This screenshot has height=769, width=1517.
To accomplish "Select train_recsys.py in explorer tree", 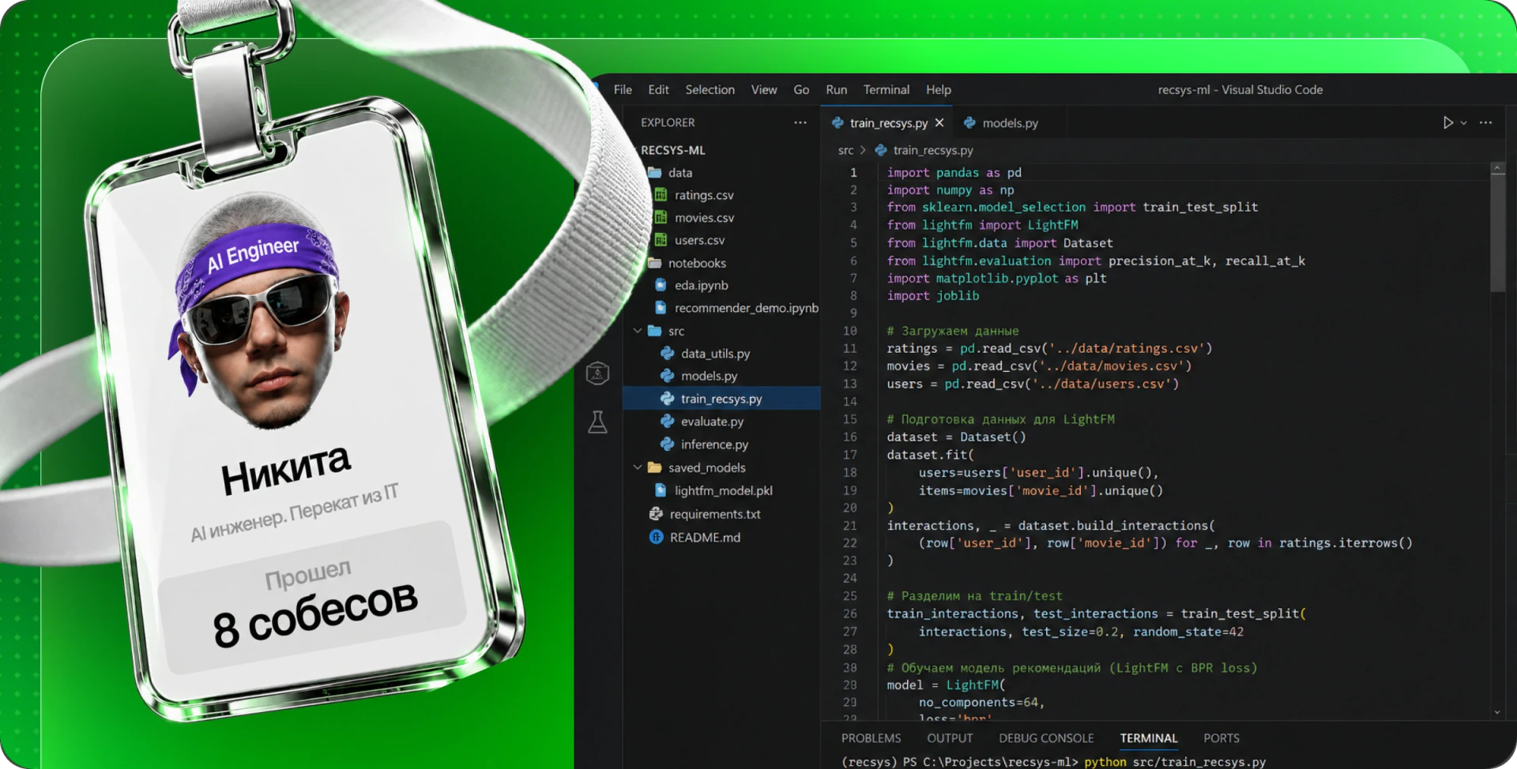I will tap(721, 399).
